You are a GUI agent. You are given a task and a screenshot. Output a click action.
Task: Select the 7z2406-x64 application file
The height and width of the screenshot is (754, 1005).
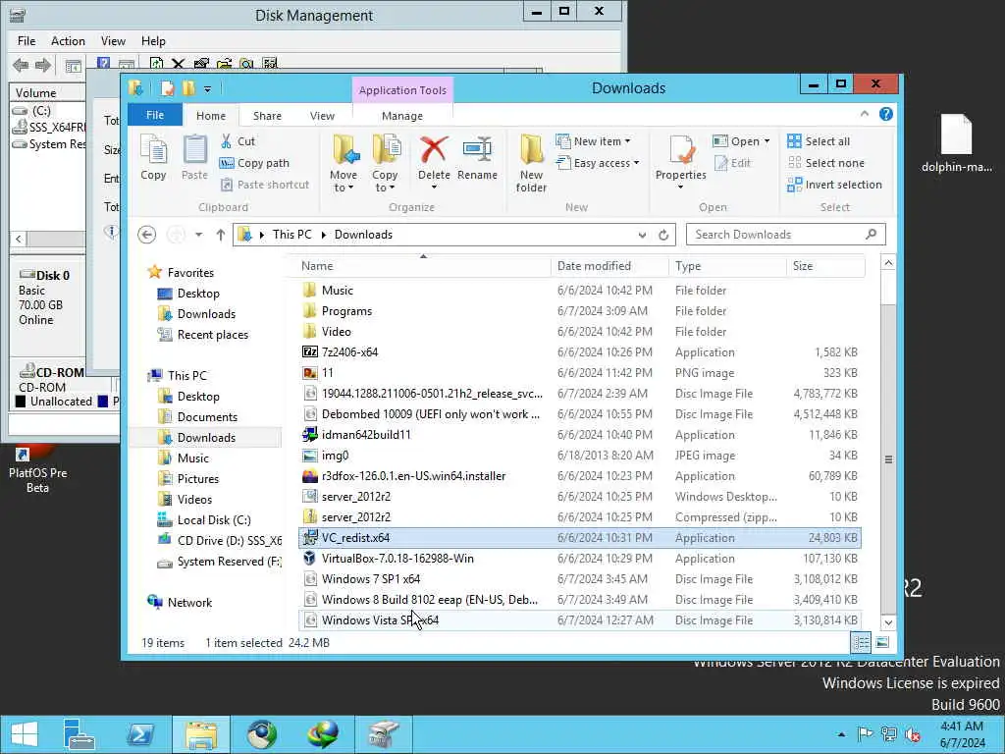(579, 352)
